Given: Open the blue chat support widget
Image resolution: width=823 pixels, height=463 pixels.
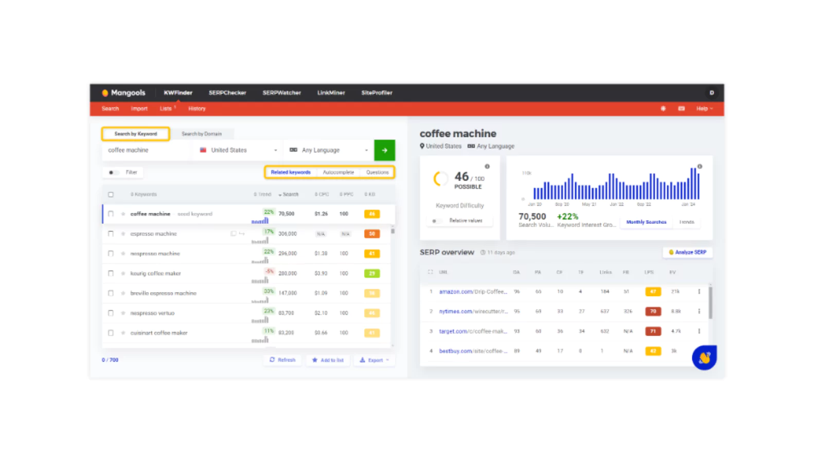Looking at the screenshot, I should pos(704,358).
